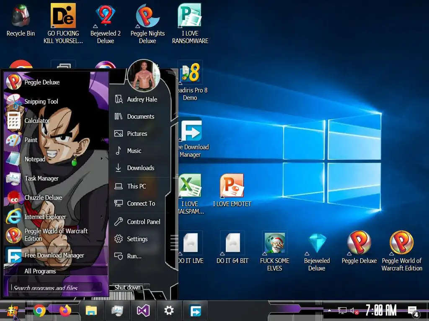Open Peggle Deluxe in Start menu
The width and height of the screenshot is (429, 321).
pyautogui.click(x=56, y=82)
